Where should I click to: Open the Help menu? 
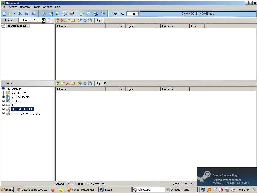[58, 7]
